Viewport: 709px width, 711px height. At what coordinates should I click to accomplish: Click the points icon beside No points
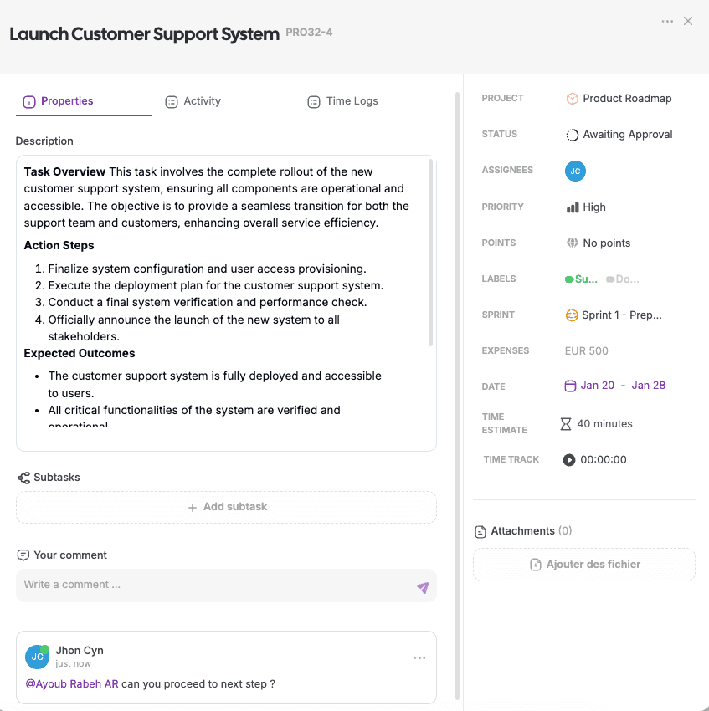(572, 243)
